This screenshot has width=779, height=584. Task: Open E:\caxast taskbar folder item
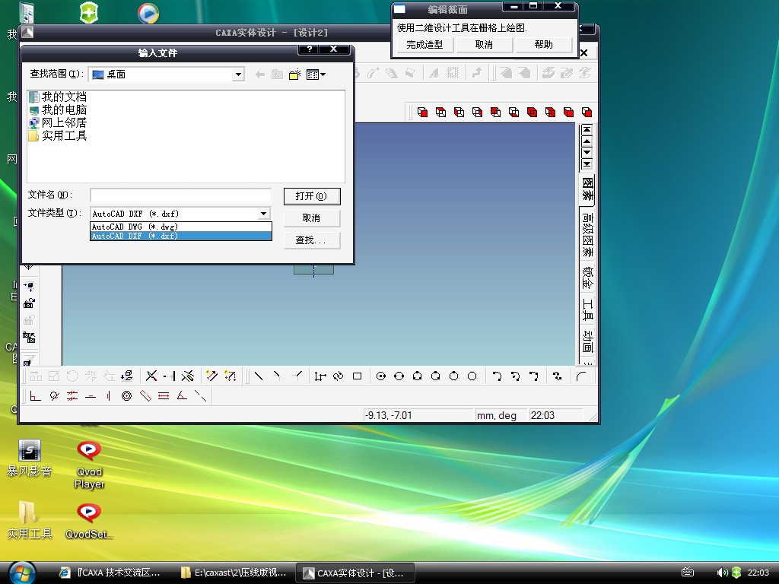[234, 573]
